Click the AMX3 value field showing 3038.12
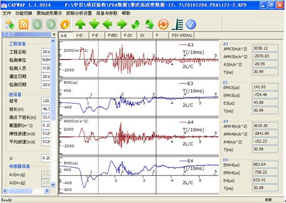Screen dimensions: 286x203 [265, 48]
